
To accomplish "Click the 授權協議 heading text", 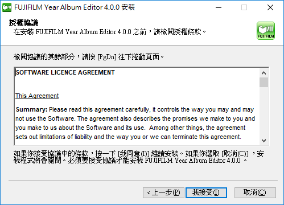I will pos(23,23).
